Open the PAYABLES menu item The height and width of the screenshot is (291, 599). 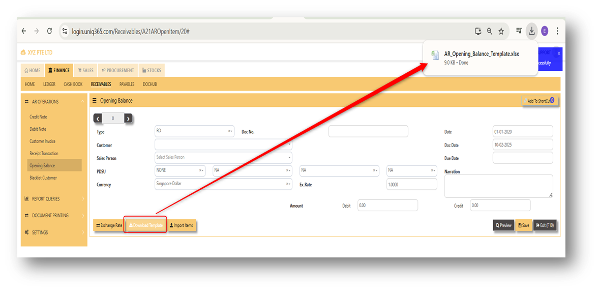[127, 84]
